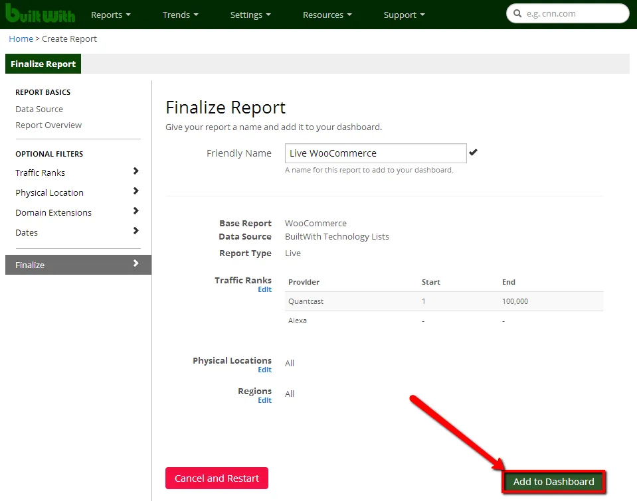Screen dimensions: 637x501
Task: Go to Home breadcrumb link
Action: (21, 38)
